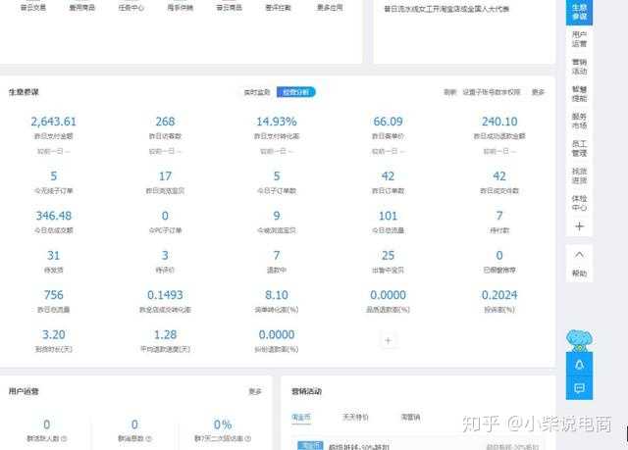Click the 生意参谋 panel title

(24, 92)
